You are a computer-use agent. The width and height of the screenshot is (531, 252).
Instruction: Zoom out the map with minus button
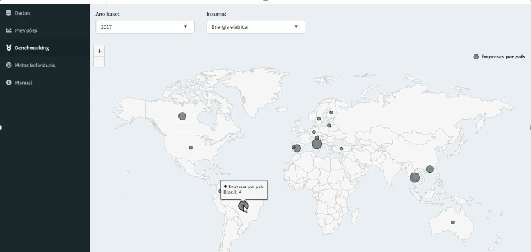[99, 62]
